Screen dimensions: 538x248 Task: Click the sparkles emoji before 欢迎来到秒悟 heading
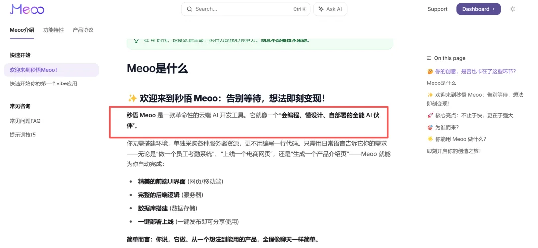[132, 98]
